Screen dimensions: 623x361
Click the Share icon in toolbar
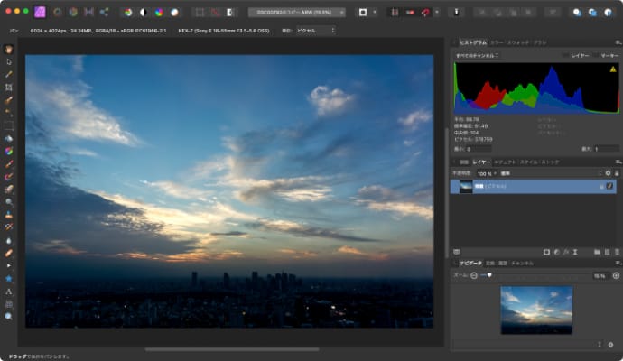coord(103,13)
